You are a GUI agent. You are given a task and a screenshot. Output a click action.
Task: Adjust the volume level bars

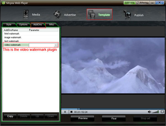pos(155,112)
